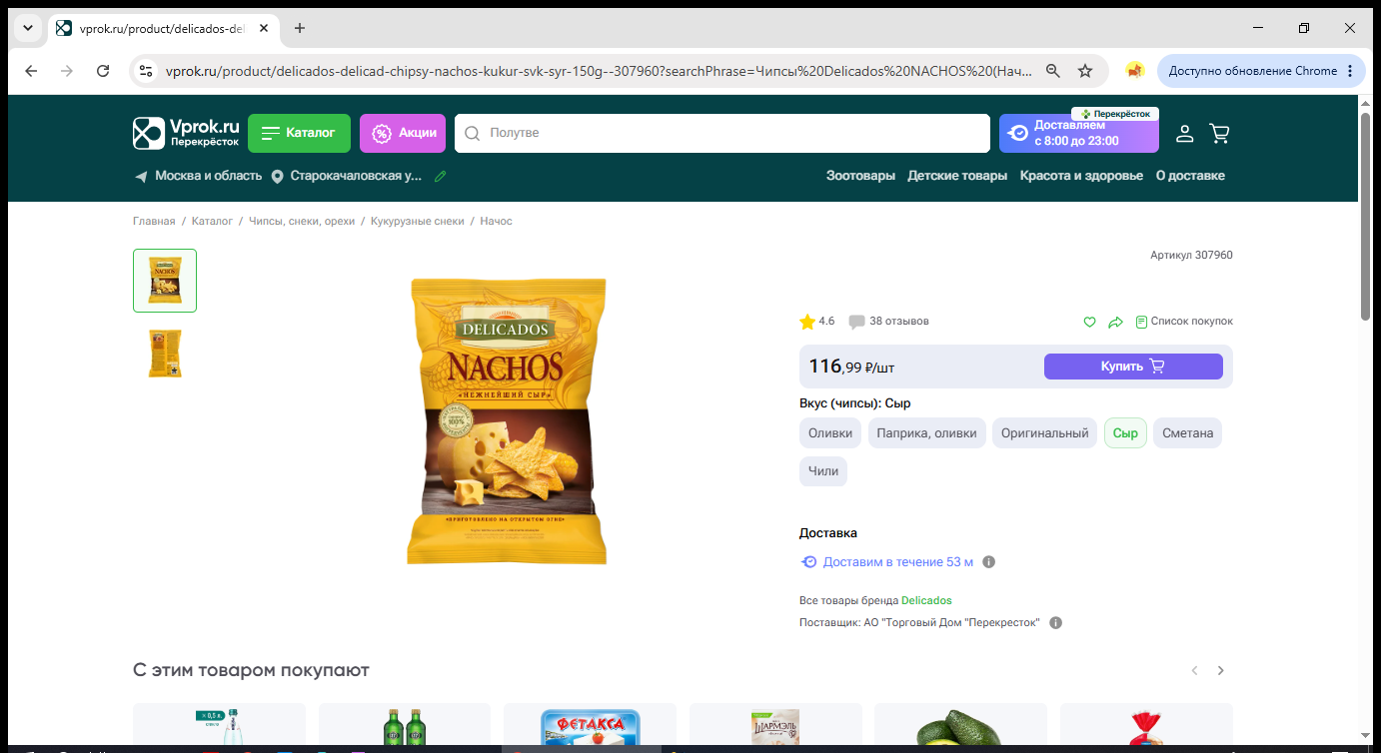Click the zoom magnifier icon in address bar
The width and height of the screenshot is (1381, 753).
(1052, 71)
